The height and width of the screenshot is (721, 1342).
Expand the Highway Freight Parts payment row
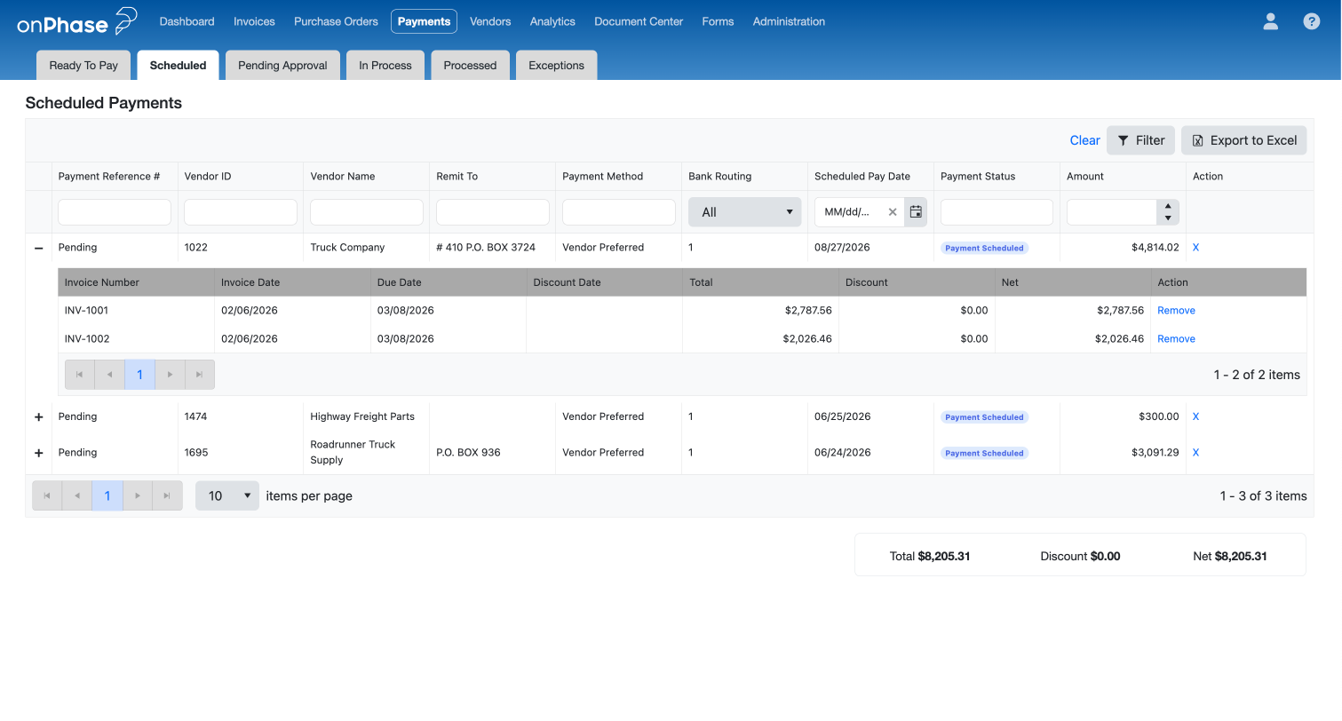pyautogui.click(x=38, y=416)
